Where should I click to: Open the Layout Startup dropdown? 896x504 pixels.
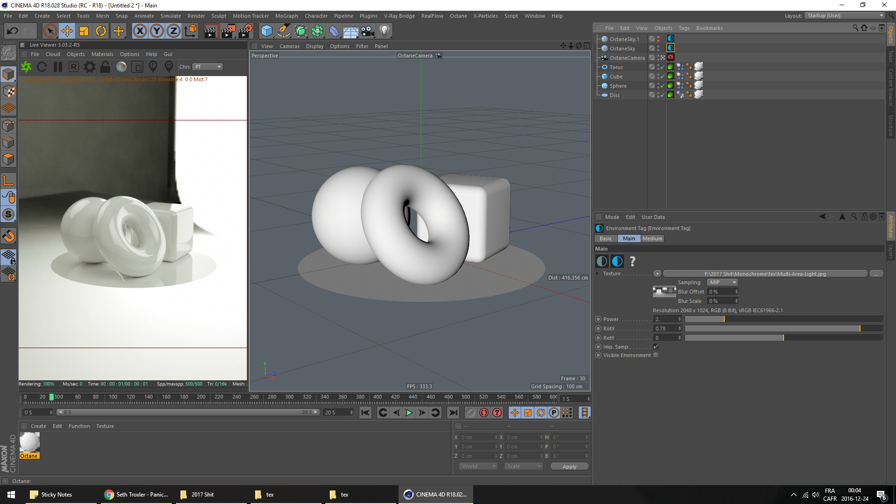point(845,15)
